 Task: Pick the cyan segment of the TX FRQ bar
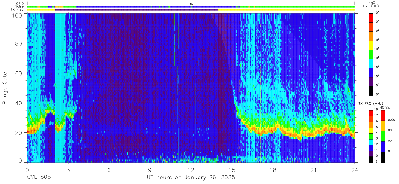(x=371, y=142)
